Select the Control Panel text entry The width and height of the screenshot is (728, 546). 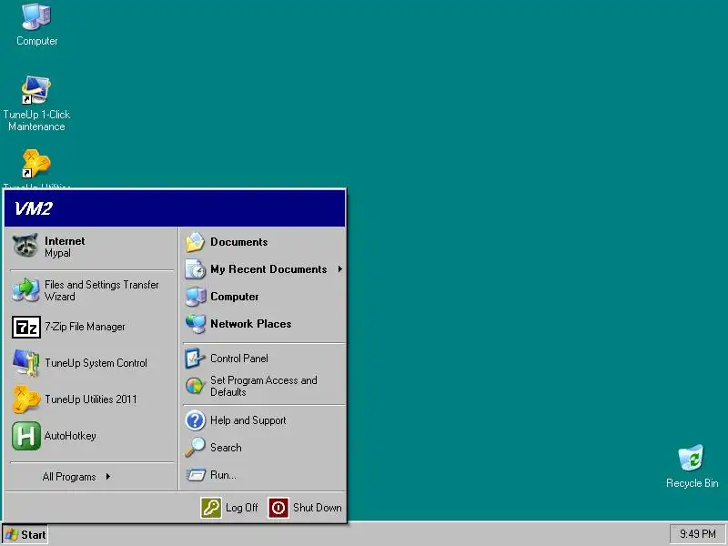tap(239, 359)
